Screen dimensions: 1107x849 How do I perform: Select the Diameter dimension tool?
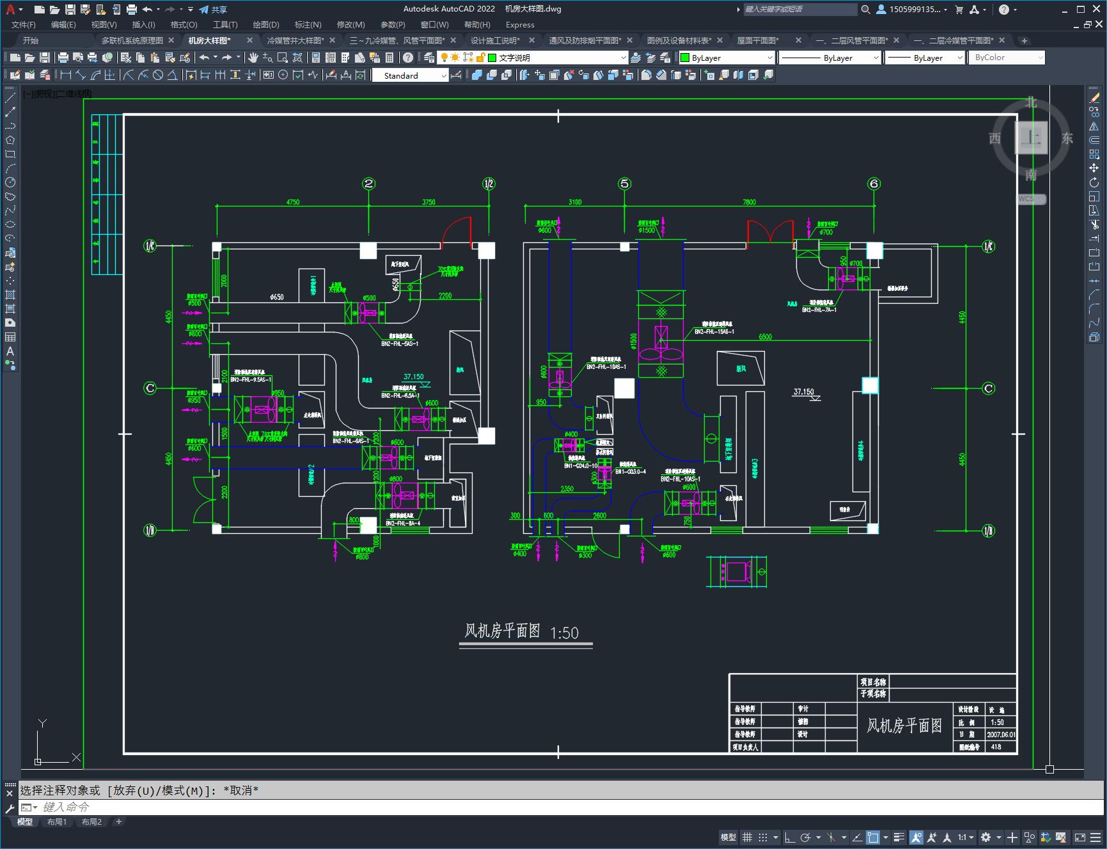coord(158,75)
